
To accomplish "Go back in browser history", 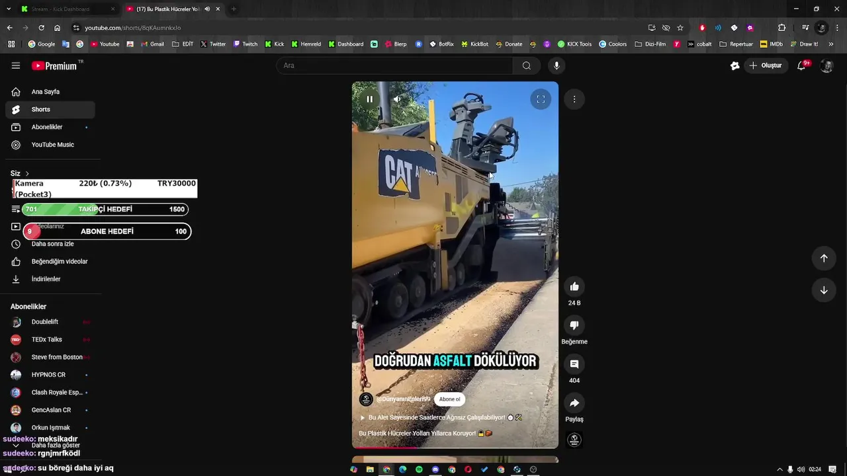I will 9,28.
